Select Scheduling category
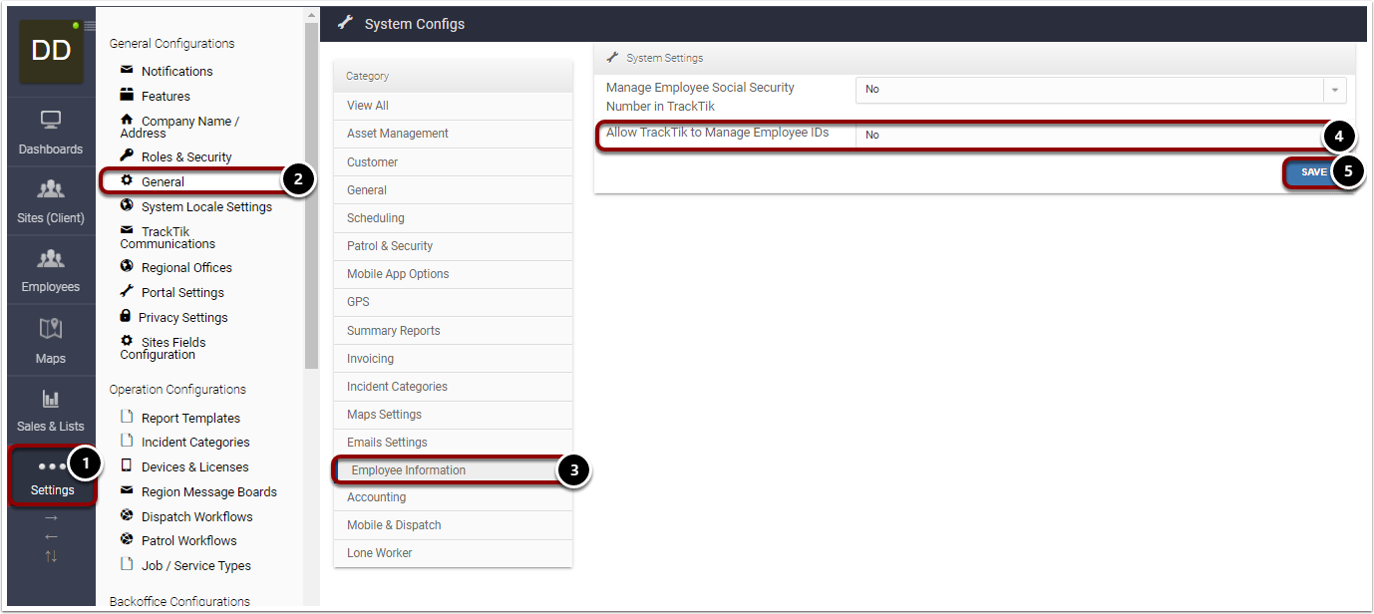1374x614 pixels. [x=453, y=218]
